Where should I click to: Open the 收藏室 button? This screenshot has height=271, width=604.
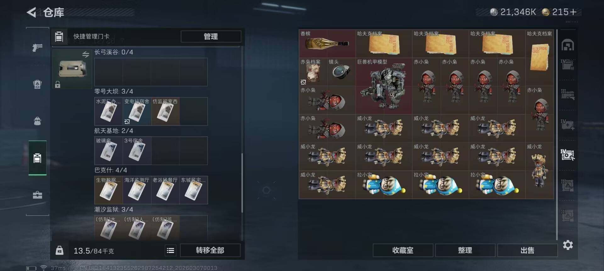click(x=403, y=250)
